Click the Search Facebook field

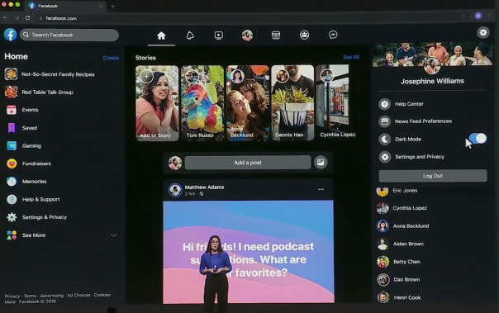pos(69,35)
